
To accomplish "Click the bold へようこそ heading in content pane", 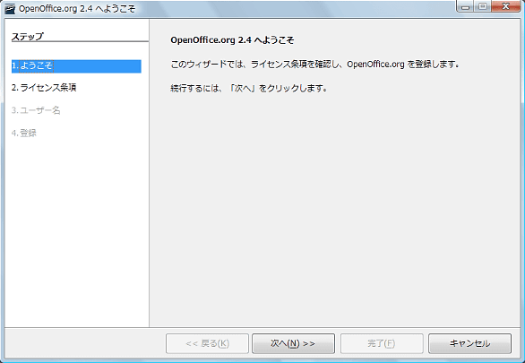I will click(232, 40).
